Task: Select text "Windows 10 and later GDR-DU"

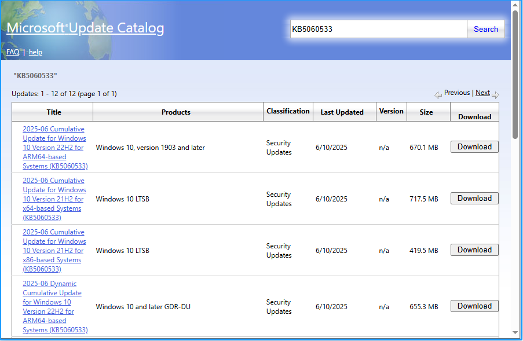Action: (x=143, y=307)
